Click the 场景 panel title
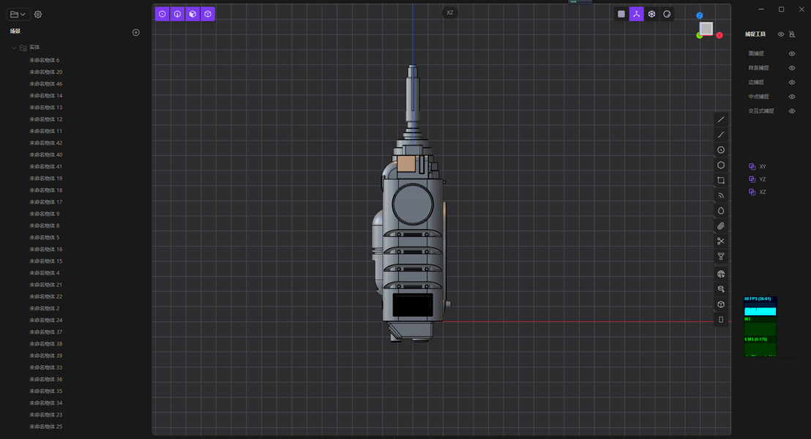This screenshot has height=439, width=811. click(15, 31)
